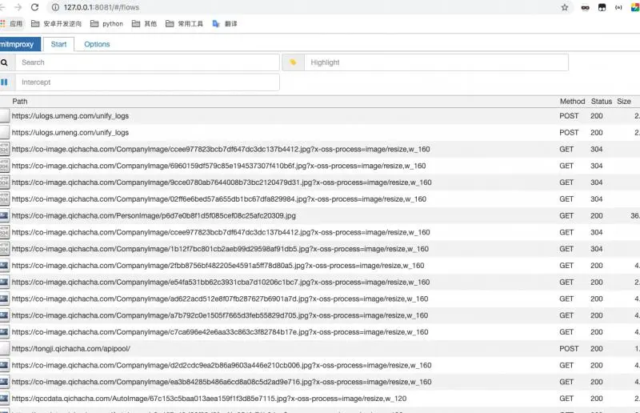The width and height of the screenshot is (640, 413).
Task: Select the 2fbb8756bf482205 flow path
Action: [218, 265]
